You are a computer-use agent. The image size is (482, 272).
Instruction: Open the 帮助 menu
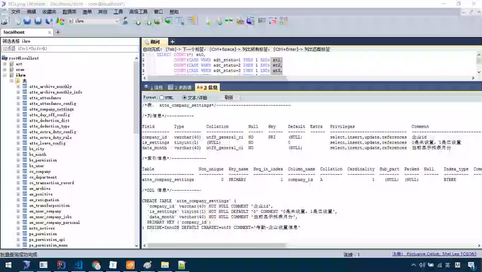coord(174,12)
